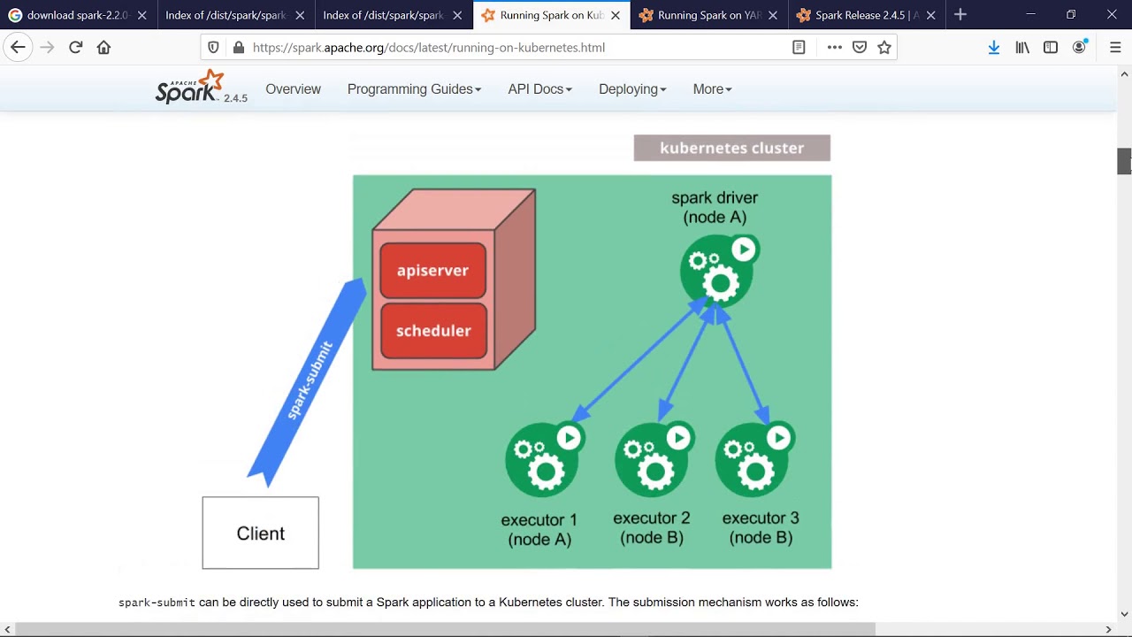
Task: Close the Running Spark on YARN tab
Action: 773,15
